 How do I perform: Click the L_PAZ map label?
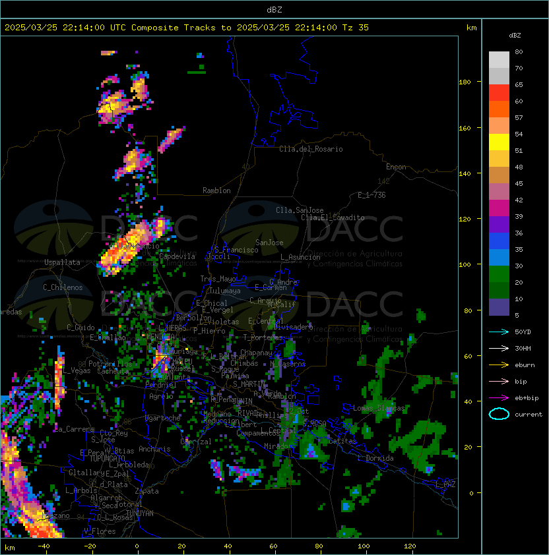(445, 484)
